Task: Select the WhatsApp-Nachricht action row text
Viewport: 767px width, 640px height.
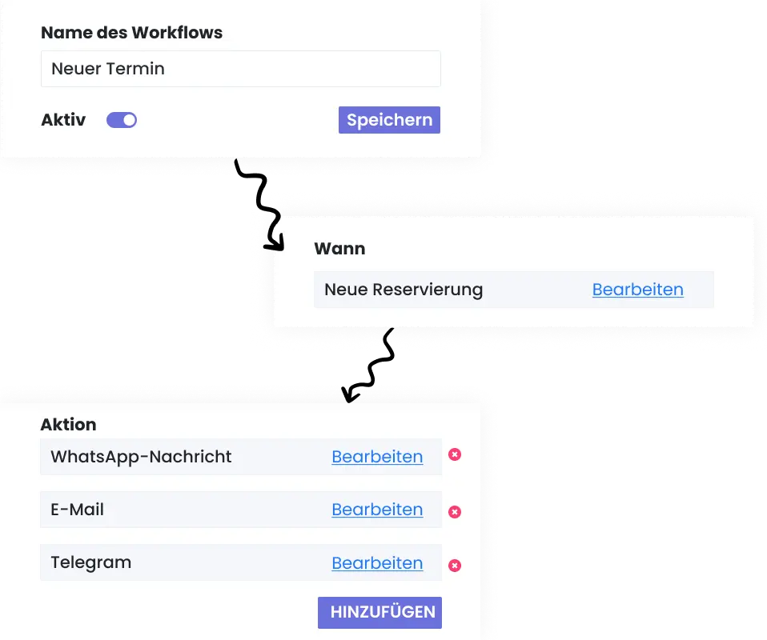Action: pos(141,457)
